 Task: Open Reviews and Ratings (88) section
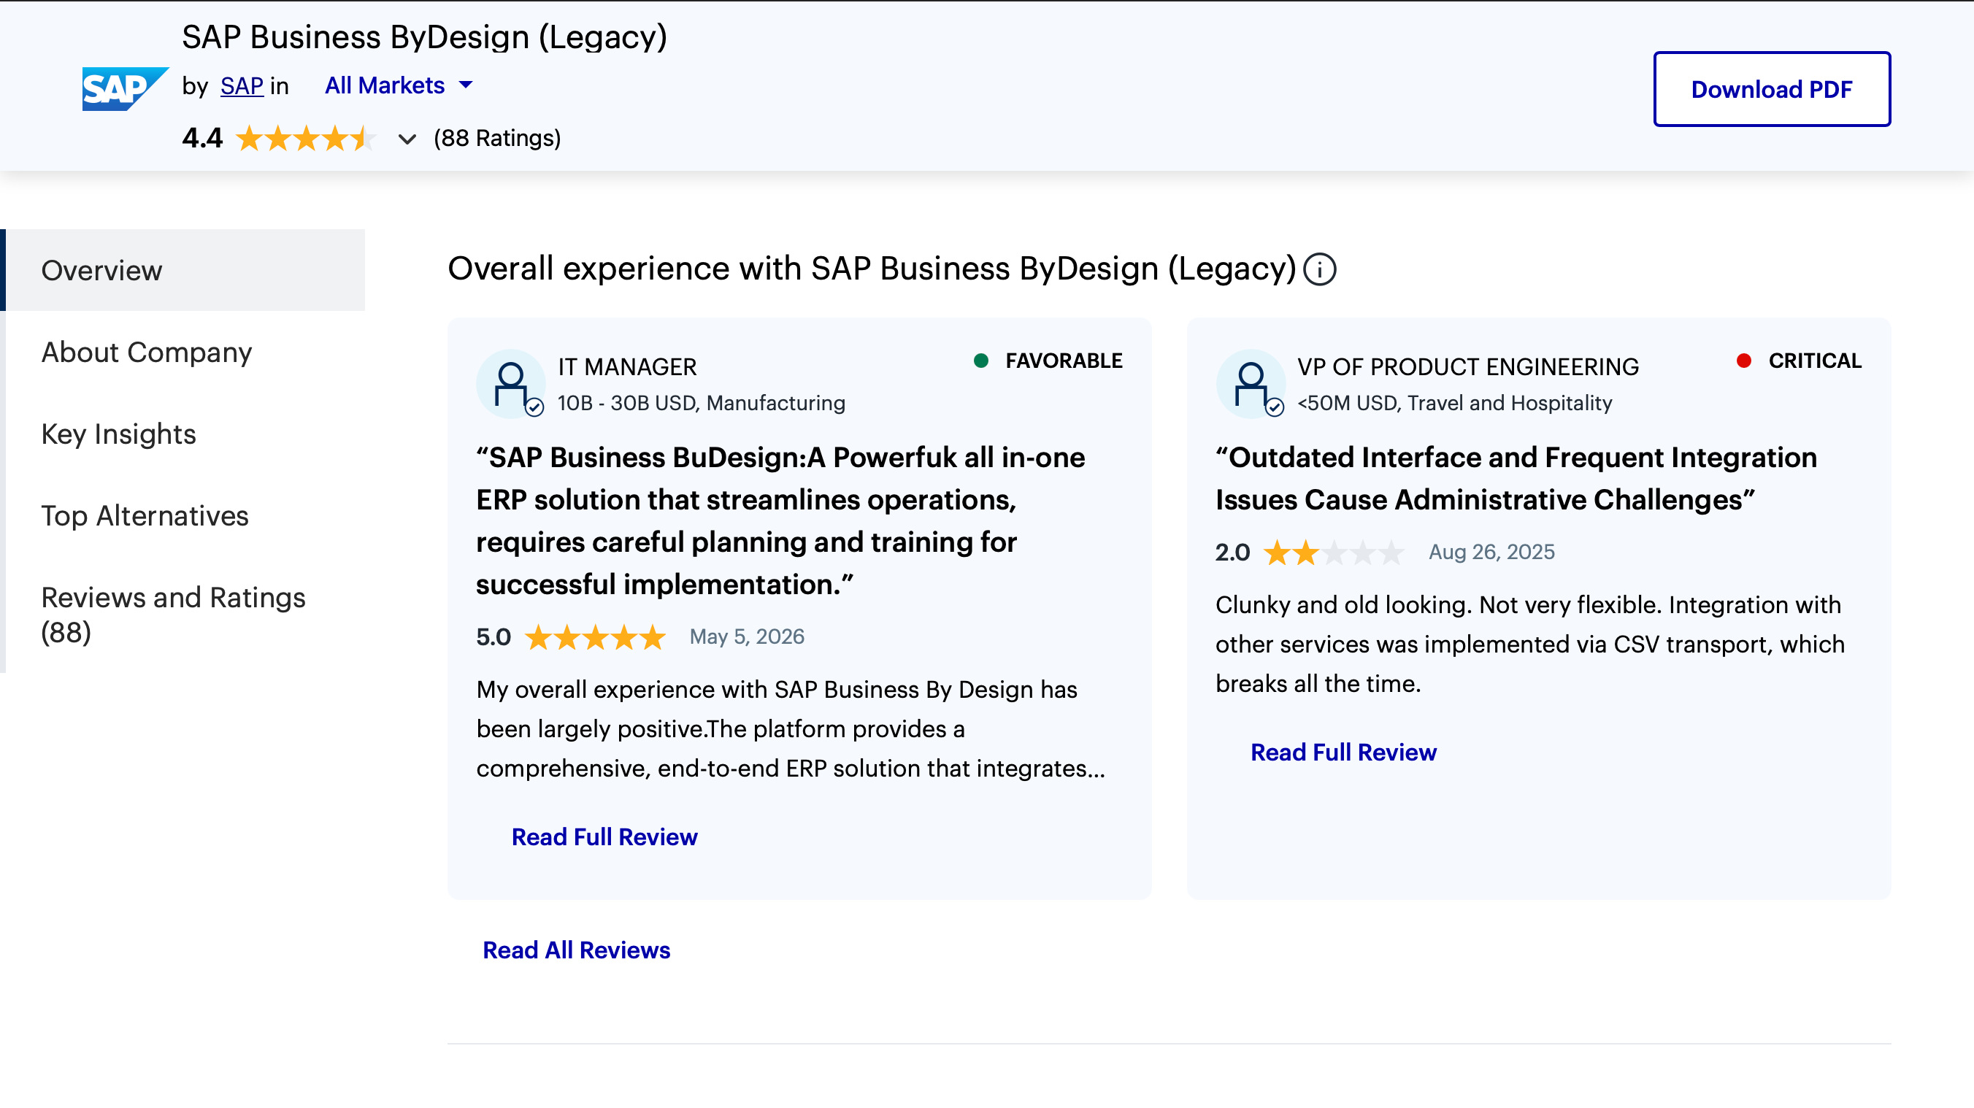click(173, 615)
